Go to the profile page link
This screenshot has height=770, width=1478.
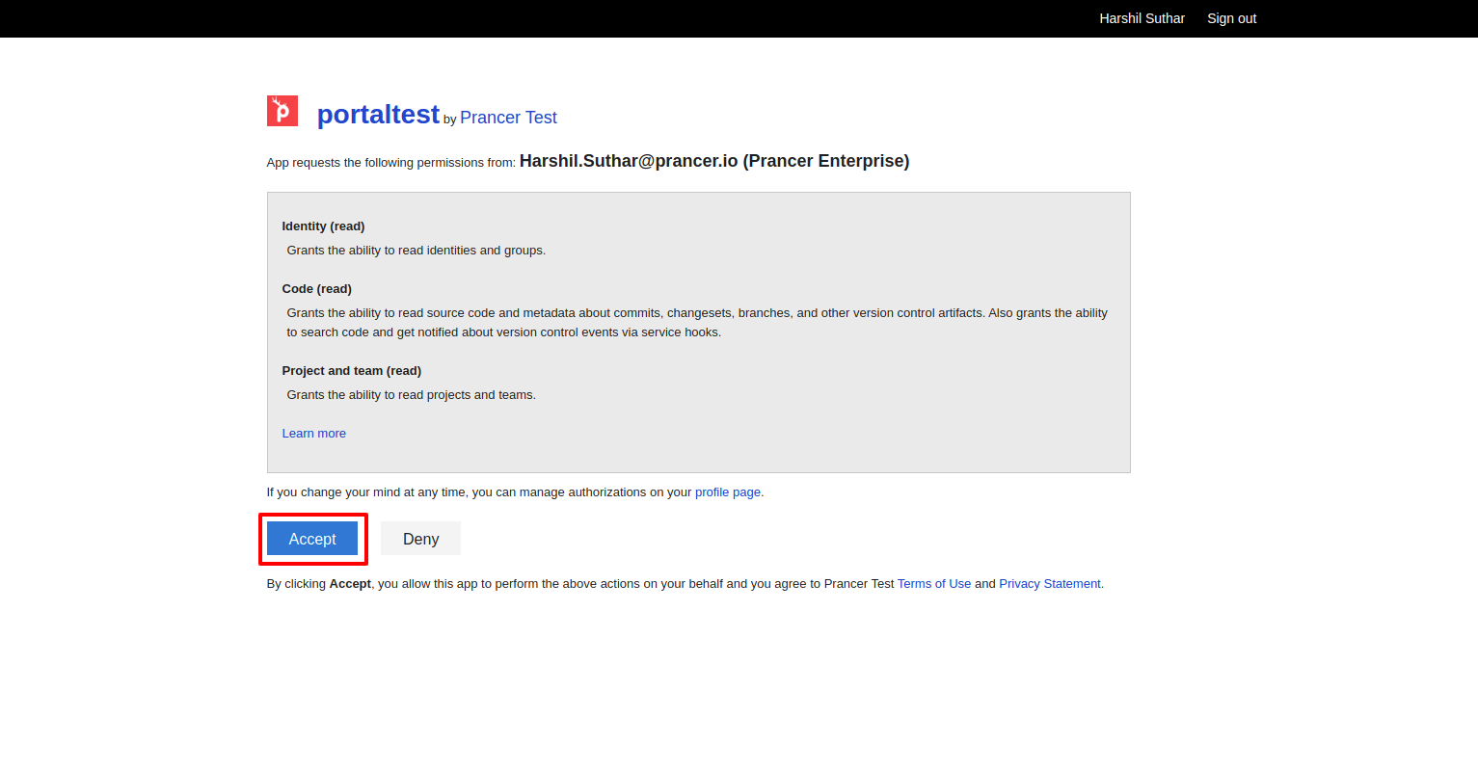[x=728, y=492]
